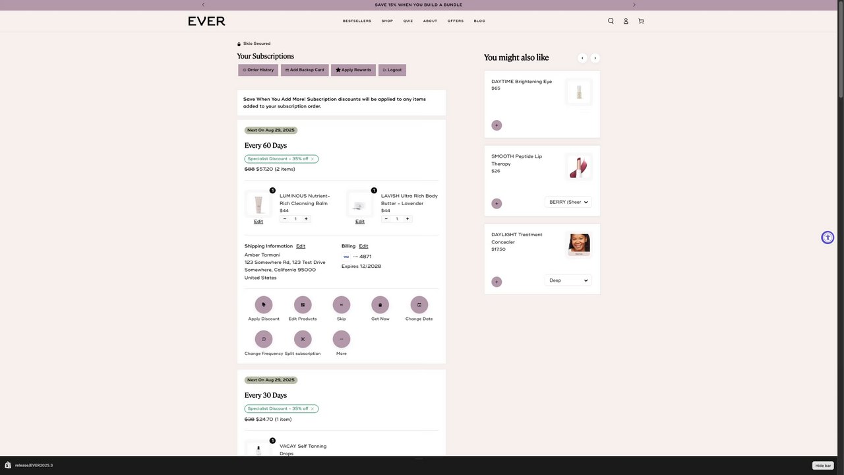Click the Every 60 Days heading
The height and width of the screenshot is (475, 844).
266,146
